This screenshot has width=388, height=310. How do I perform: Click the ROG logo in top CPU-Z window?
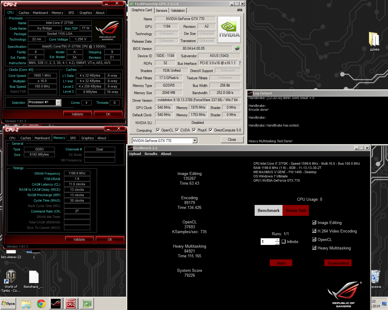[107, 30]
